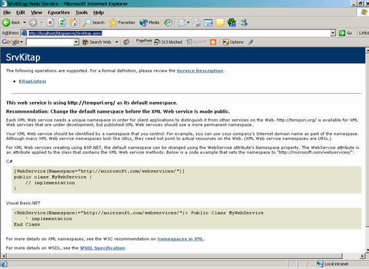369x269 pixels.
Task: Open the Media pane from the toolbar
Action: tap(149, 23)
